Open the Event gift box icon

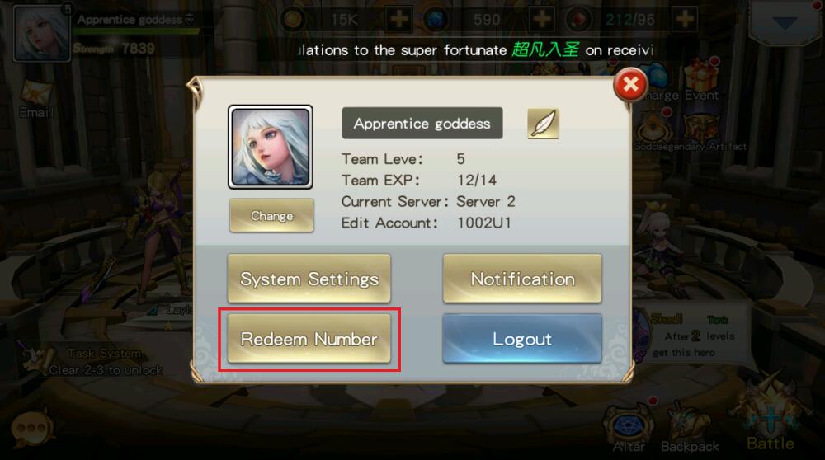coord(702,80)
